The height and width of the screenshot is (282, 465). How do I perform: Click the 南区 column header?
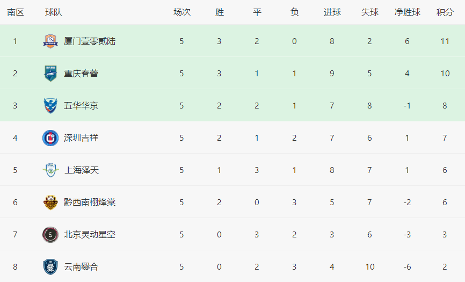click(x=15, y=12)
